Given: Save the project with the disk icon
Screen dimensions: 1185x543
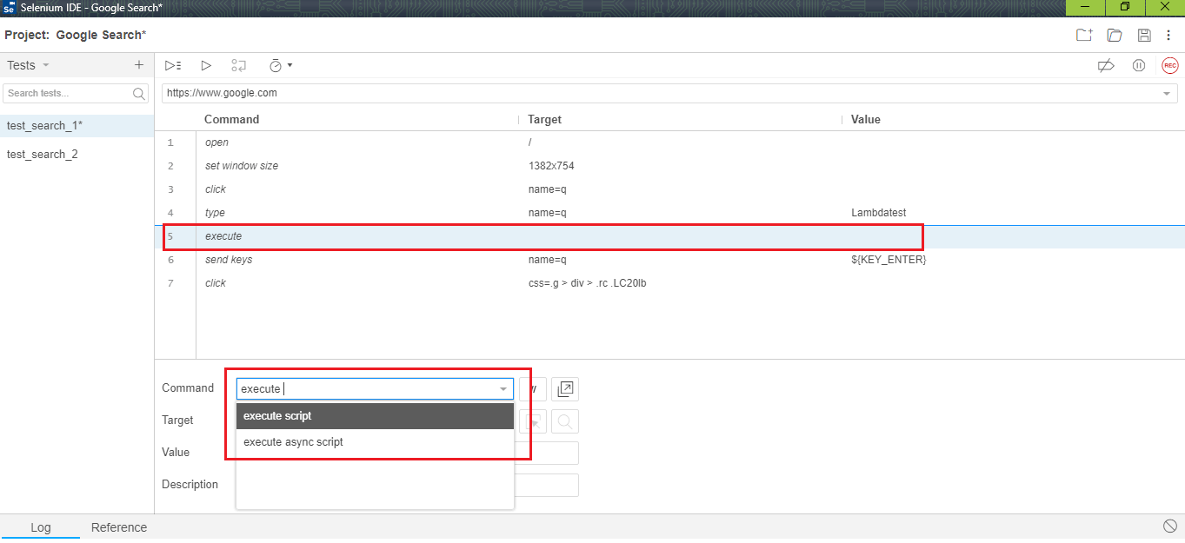Looking at the screenshot, I should tap(1143, 35).
